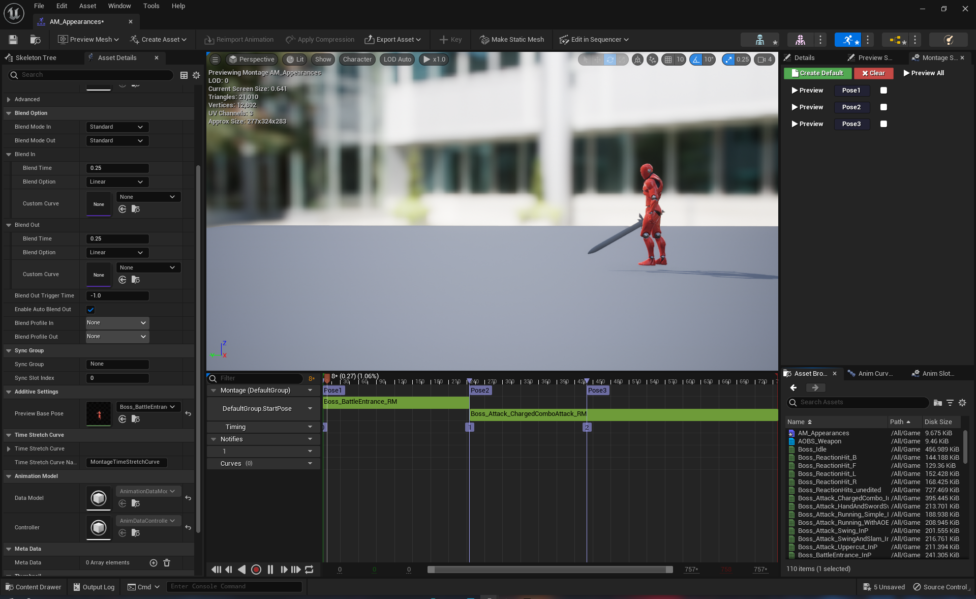Click the record button in playback controls

tap(256, 570)
